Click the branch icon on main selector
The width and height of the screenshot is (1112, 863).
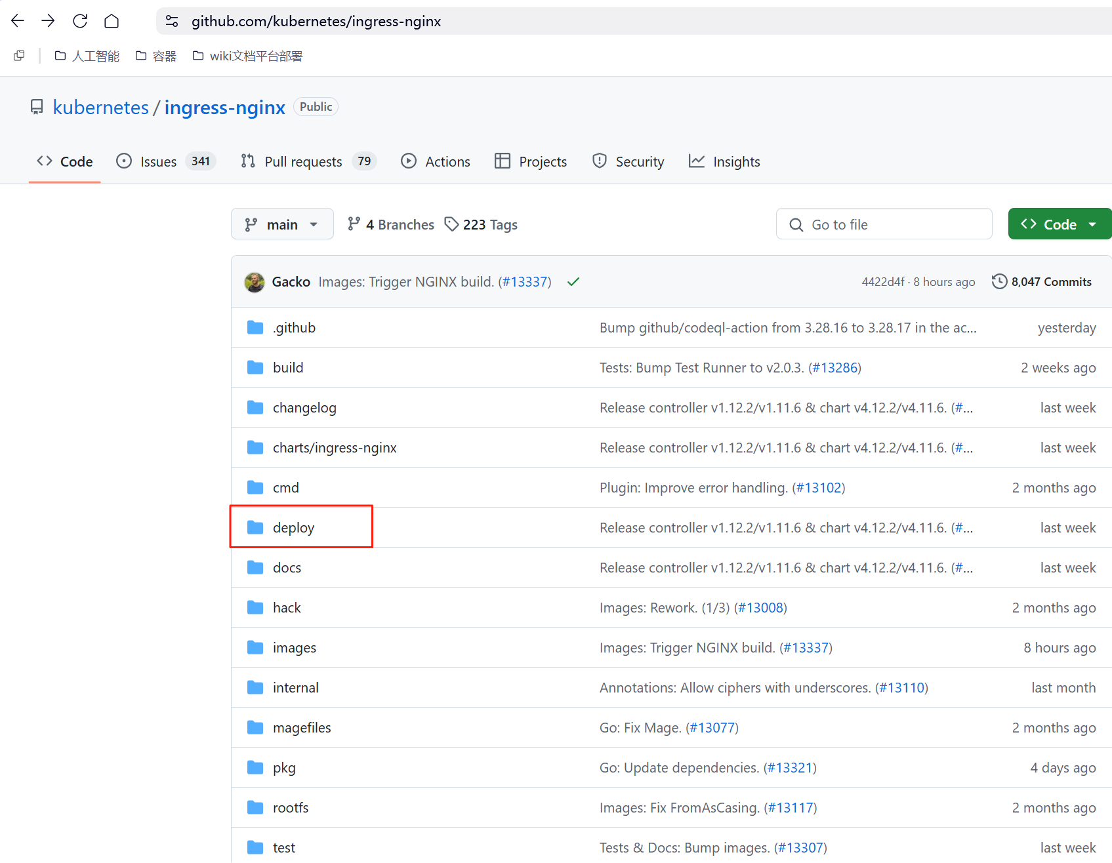click(x=251, y=225)
